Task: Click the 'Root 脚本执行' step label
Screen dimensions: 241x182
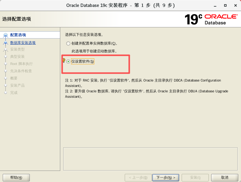Action: (21, 64)
